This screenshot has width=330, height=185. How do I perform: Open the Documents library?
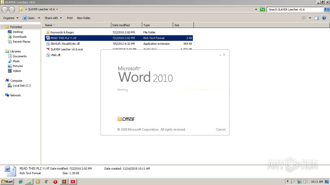pos(20,56)
